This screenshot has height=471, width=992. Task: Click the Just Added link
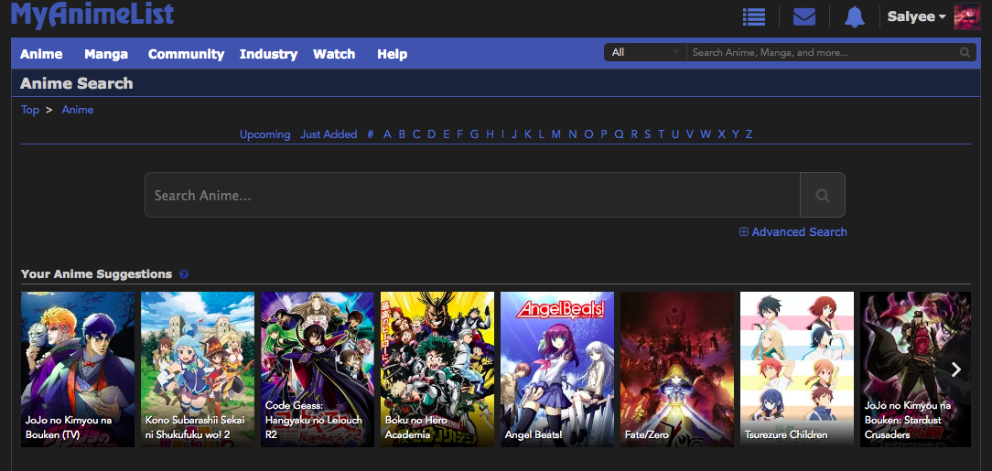tap(329, 134)
